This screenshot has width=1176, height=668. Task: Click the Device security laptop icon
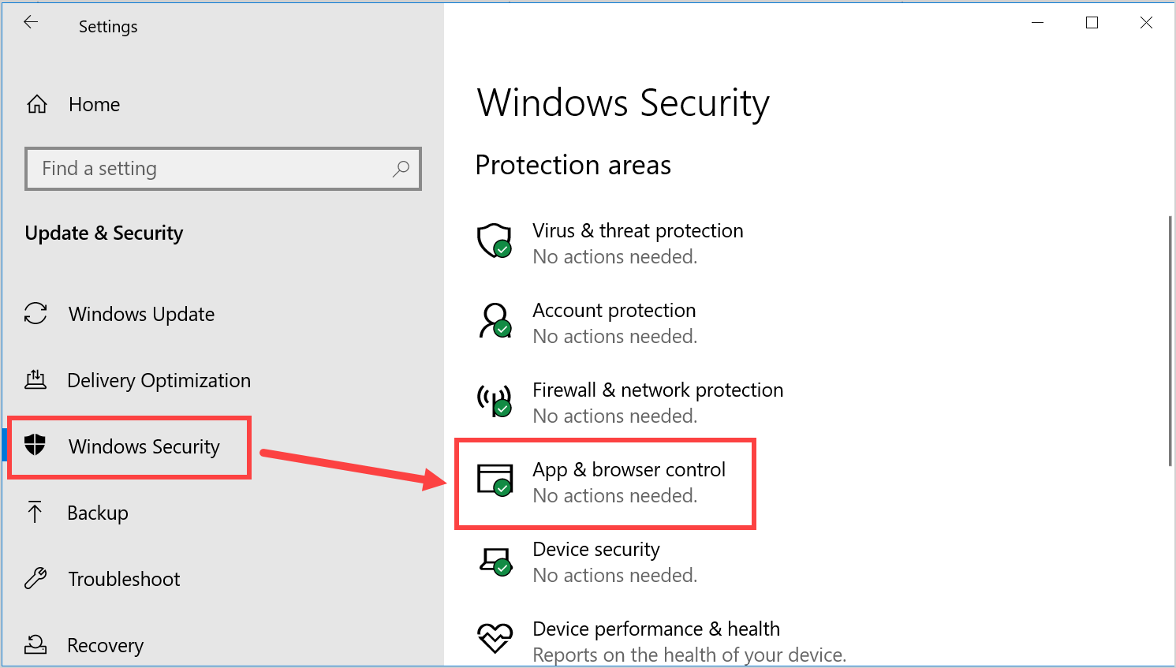pos(495,560)
